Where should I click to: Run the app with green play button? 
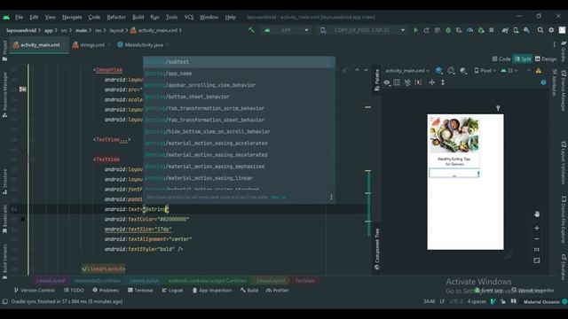[415, 30]
